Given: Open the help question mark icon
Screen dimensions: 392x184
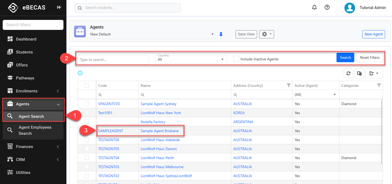Looking at the screenshot, I should (x=327, y=8).
